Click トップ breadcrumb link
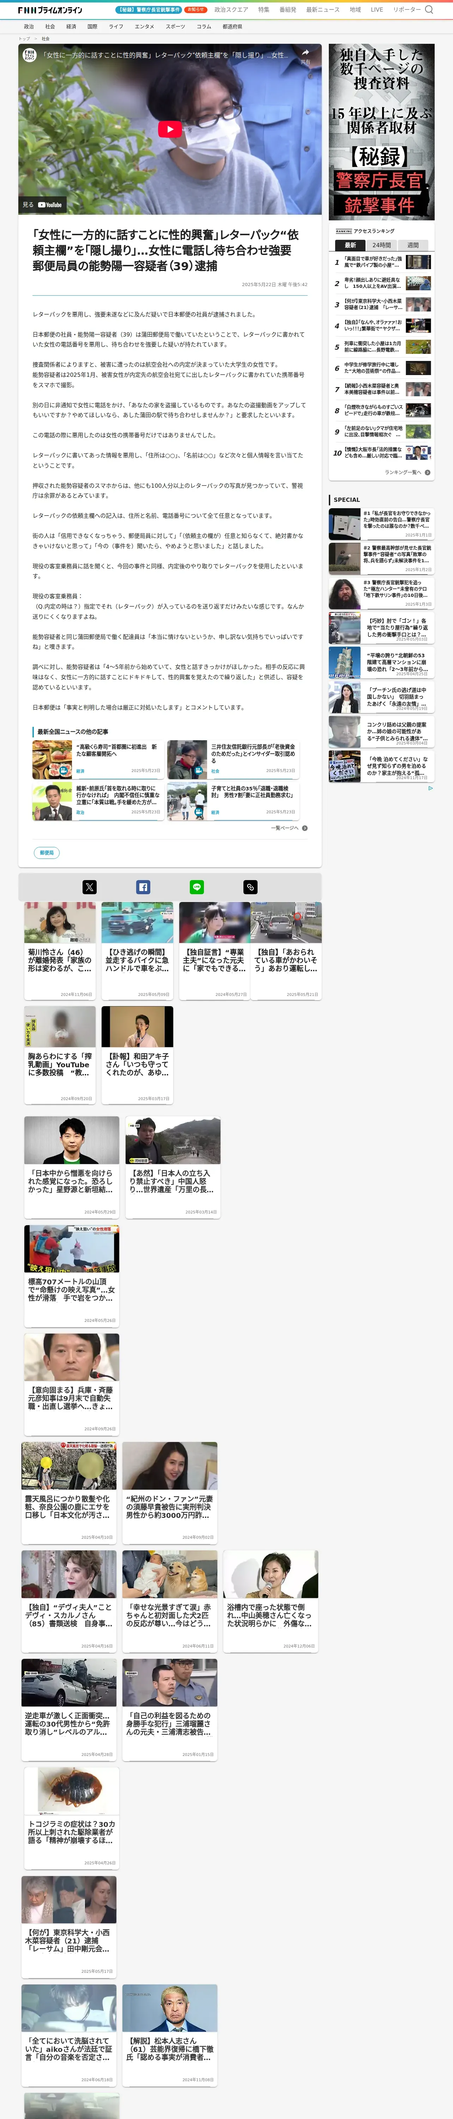 (24, 38)
